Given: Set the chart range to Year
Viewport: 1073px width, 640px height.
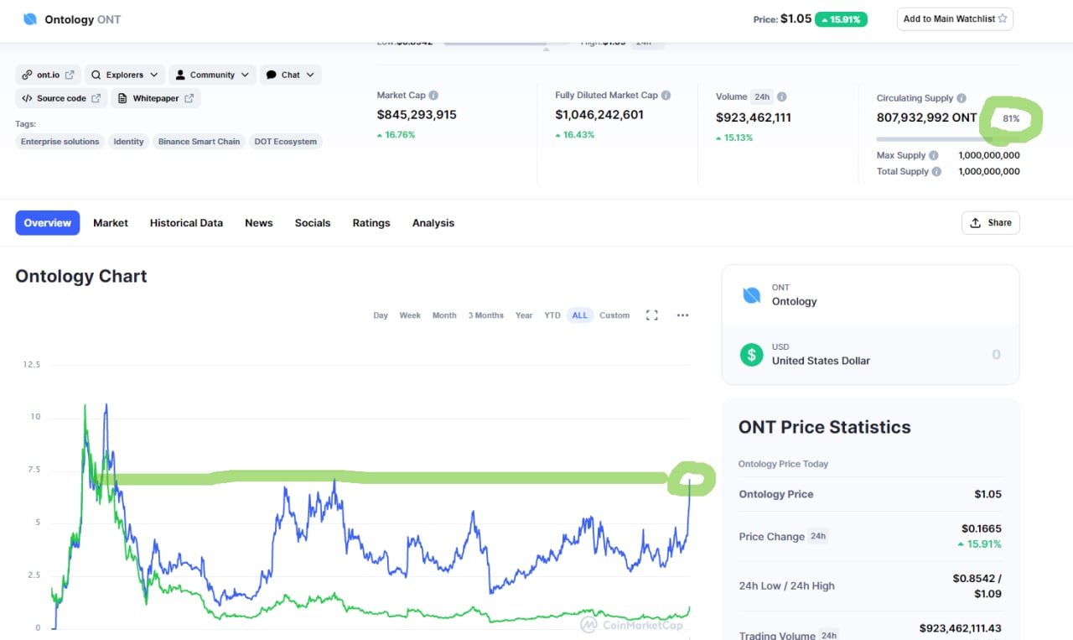Looking at the screenshot, I should [524, 315].
